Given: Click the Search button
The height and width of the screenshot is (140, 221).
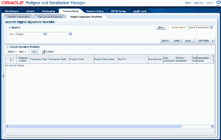Looking at the screenshot, I should pos(165,41).
